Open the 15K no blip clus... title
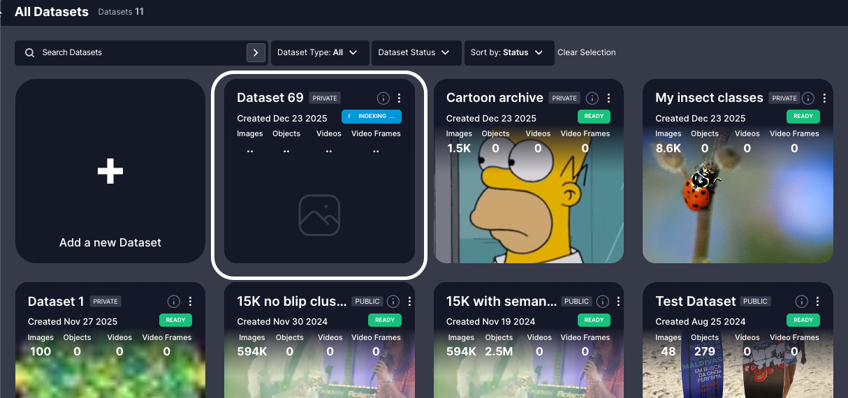Viewport: 848px width, 398px height. pos(292,302)
